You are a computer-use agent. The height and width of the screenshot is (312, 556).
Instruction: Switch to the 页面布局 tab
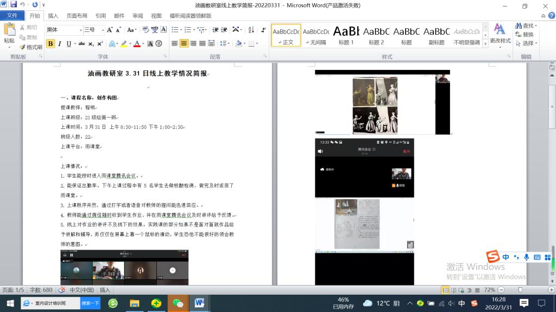click(x=77, y=16)
